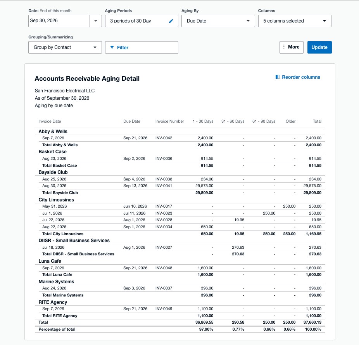
Task: Open the 3 periods of 30 Day selector
Action: (x=142, y=21)
